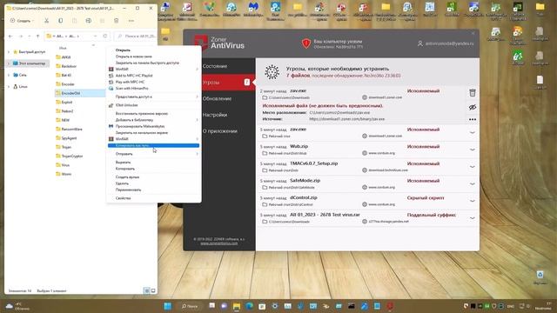Refresh the Explorer folder view

click(x=105, y=37)
